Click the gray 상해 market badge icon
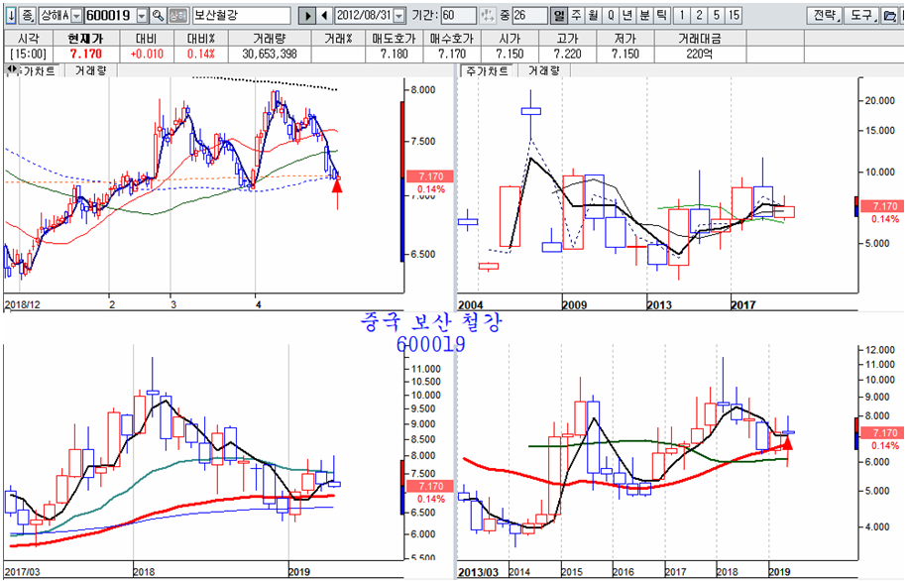Image resolution: width=908 pixels, height=581 pixels. point(177,15)
